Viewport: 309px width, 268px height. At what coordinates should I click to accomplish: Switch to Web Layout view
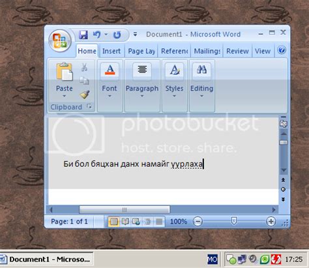[136, 222]
